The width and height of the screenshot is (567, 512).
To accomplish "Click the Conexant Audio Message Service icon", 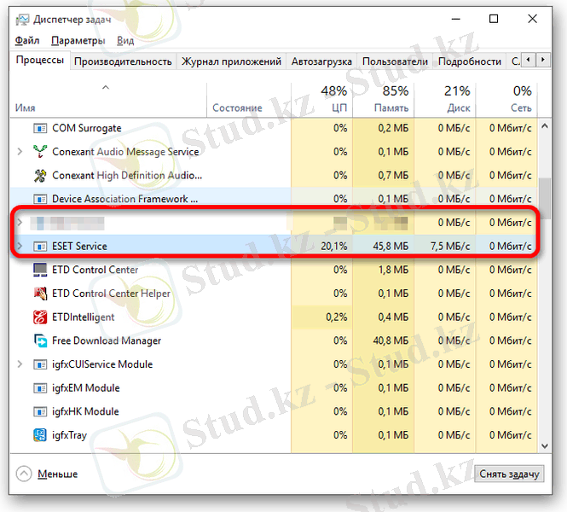I will point(40,152).
